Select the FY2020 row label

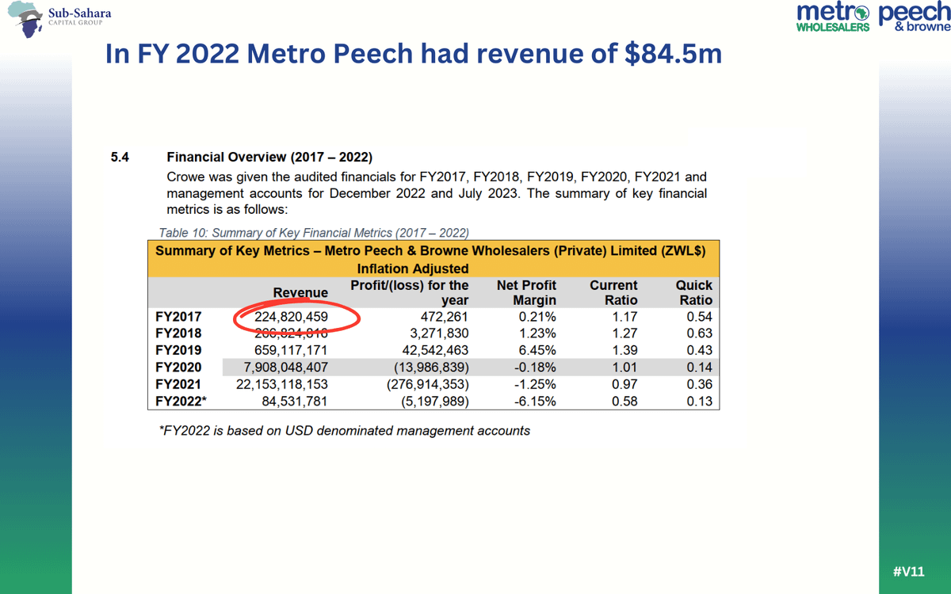click(178, 367)
